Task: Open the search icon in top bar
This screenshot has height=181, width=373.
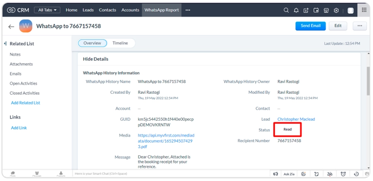Action: click(x=286, y=10)
